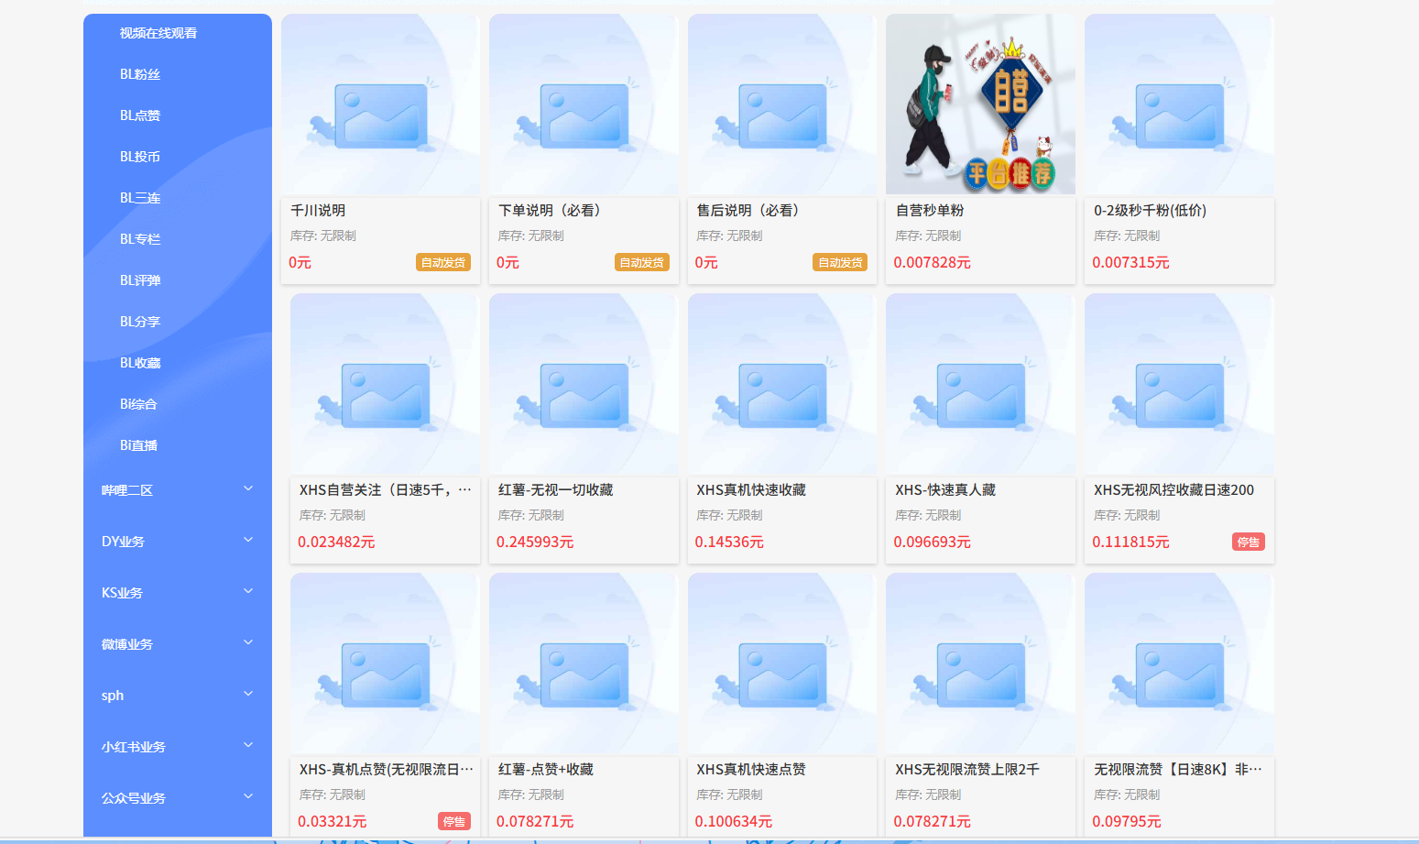Click the 自动发货 tag on 售后说明
This screenshot has height=844, width=1419.
pyautogui.click(x=840, y=263)
